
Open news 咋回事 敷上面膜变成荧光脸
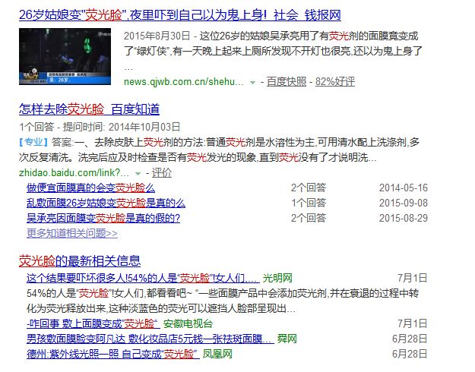(x=93, y=323)
